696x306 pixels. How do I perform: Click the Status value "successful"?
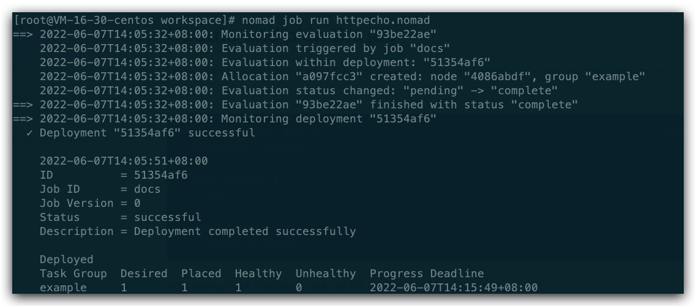pyautogui.click(x=167, y=217)
